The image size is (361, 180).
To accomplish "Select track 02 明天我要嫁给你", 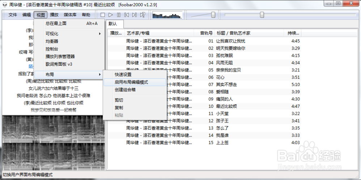I will 204,48.
